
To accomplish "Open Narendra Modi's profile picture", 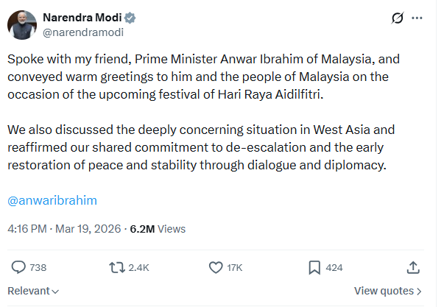I will pos(22,24).
